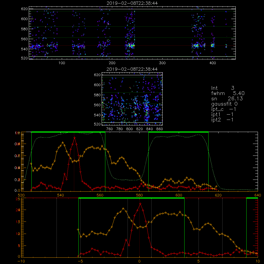Click the -5 x-axis label of bottom plot
The height and width of the screenshot is (264, 264).
[x=81, y=261]
